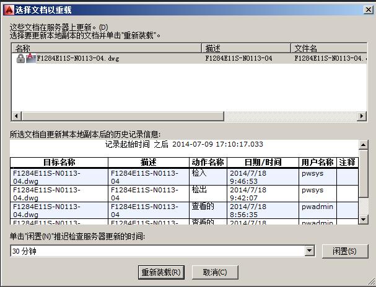Click the pwsys user cell in 检出 row

(318, 194)
